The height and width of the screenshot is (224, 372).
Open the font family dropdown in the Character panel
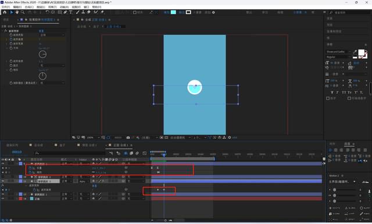point(338,52)
